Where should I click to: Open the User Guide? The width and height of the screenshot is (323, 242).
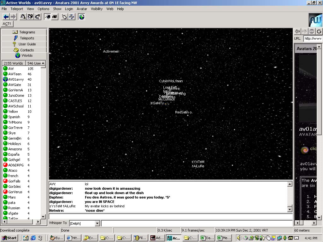pos(24,44)
